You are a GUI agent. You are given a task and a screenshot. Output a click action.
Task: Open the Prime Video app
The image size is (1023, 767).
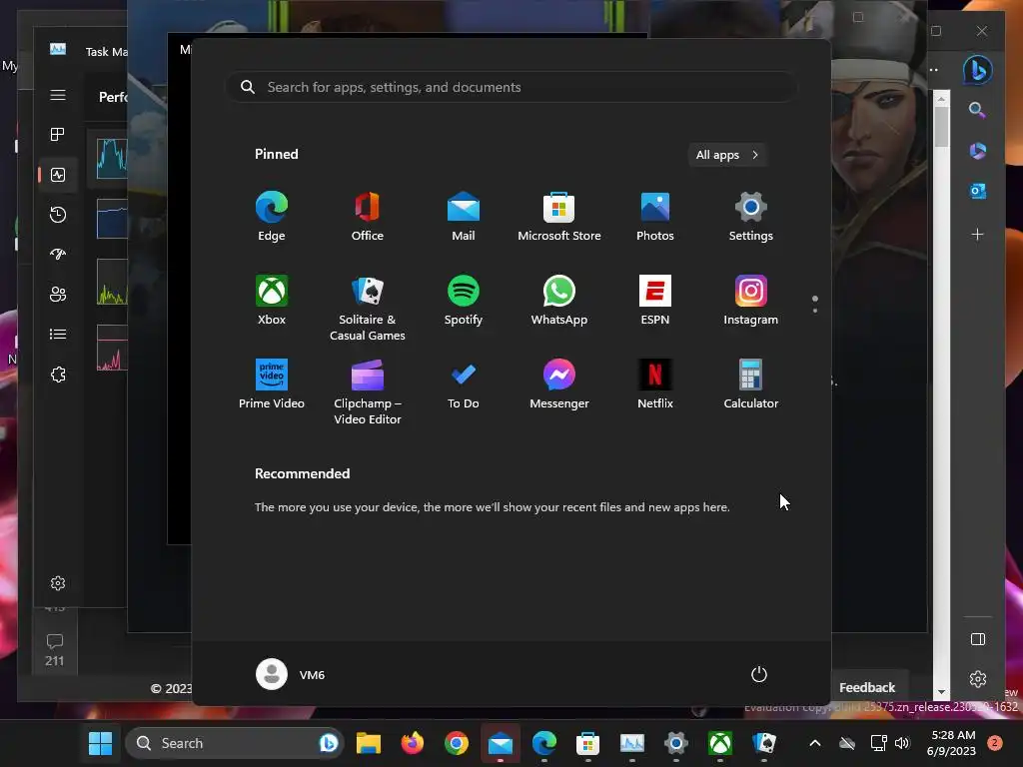pos(272,384)
